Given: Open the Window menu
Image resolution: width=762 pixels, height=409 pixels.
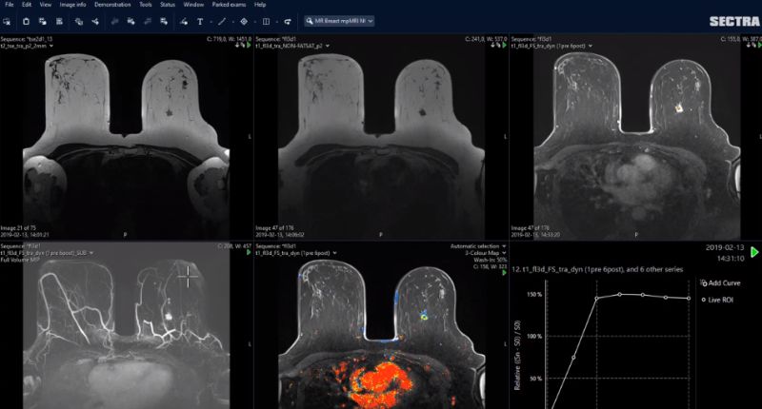Looking at the screenshot, I should (193, 5).
